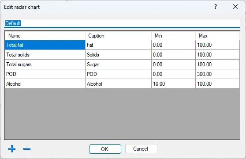Select the Max value in Alcohol row

click(218, 84)
